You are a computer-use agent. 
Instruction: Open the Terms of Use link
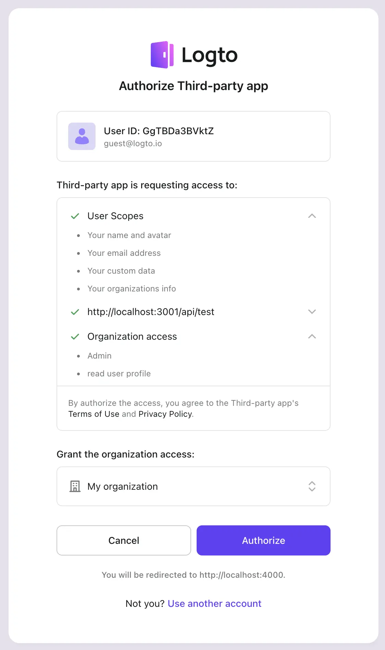(94, 414)
